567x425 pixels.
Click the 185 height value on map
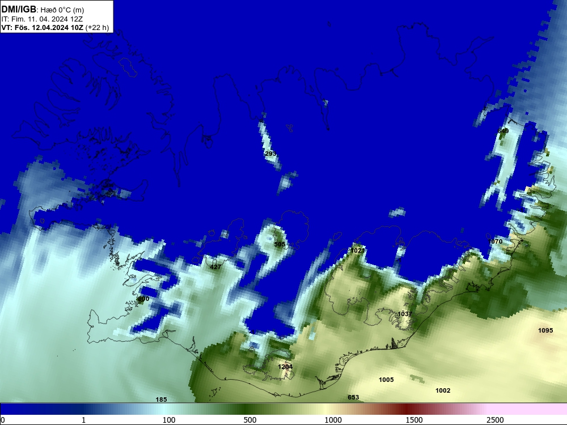[x=161, y=399]
